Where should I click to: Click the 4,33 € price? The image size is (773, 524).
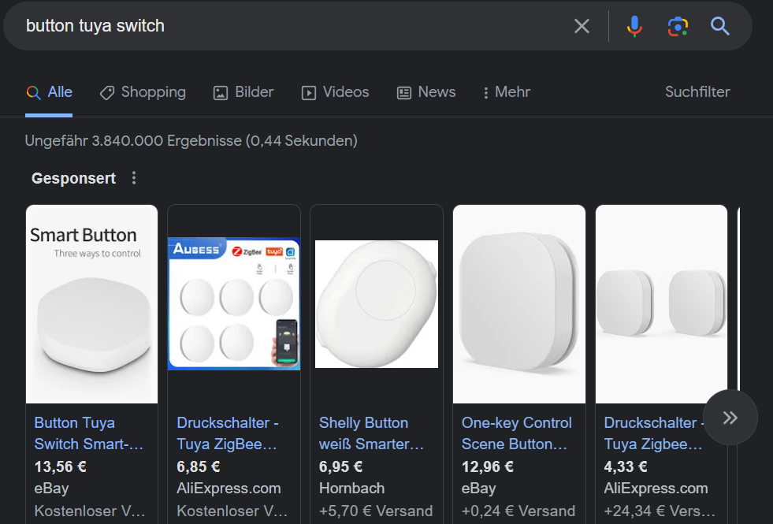(626, 466)
